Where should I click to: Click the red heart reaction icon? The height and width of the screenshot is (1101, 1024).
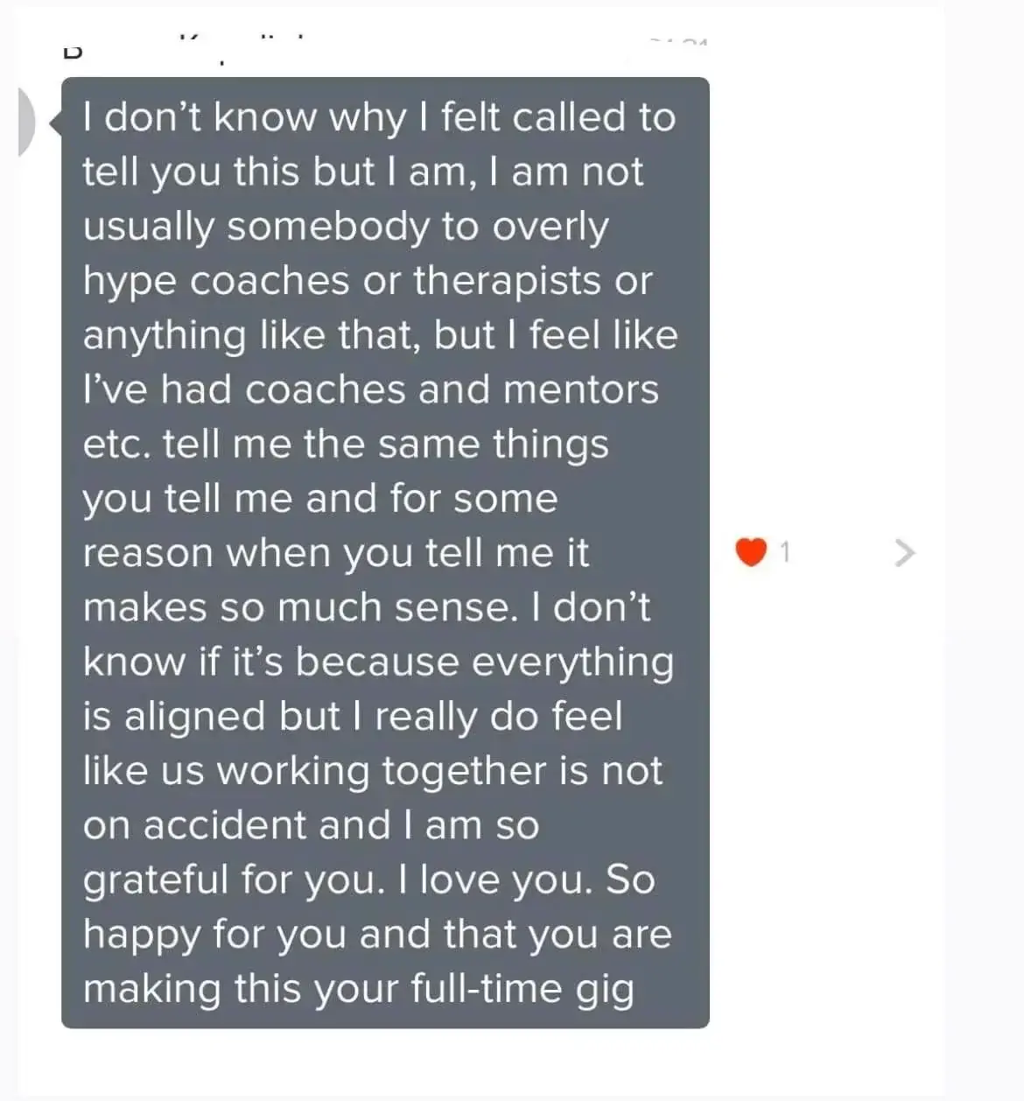751,552
